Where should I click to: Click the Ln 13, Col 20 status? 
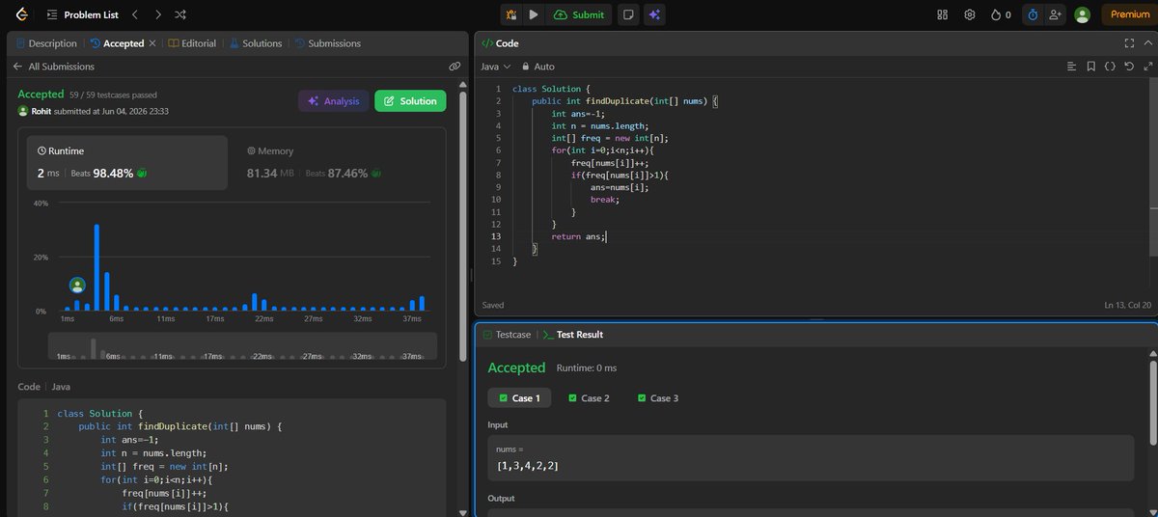1127,305
